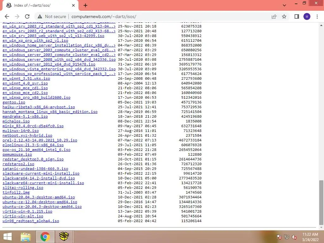Screen dimensions: 324x243
Task: Download ubuntu-ce-20.04.3-desktop-amd64.iso
Action: (42, 207)
